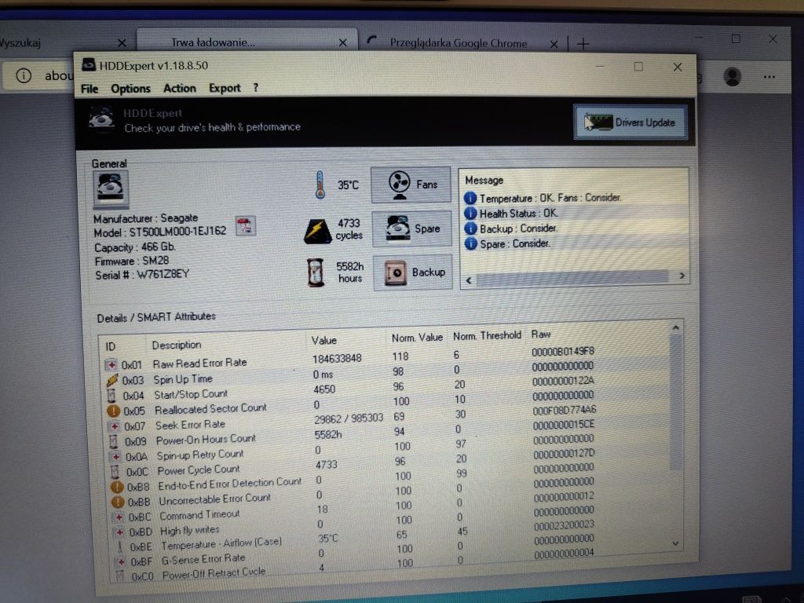Screen dimensions: 804x603
Task: Open the question mark help menu
Action: click(255, 88)
